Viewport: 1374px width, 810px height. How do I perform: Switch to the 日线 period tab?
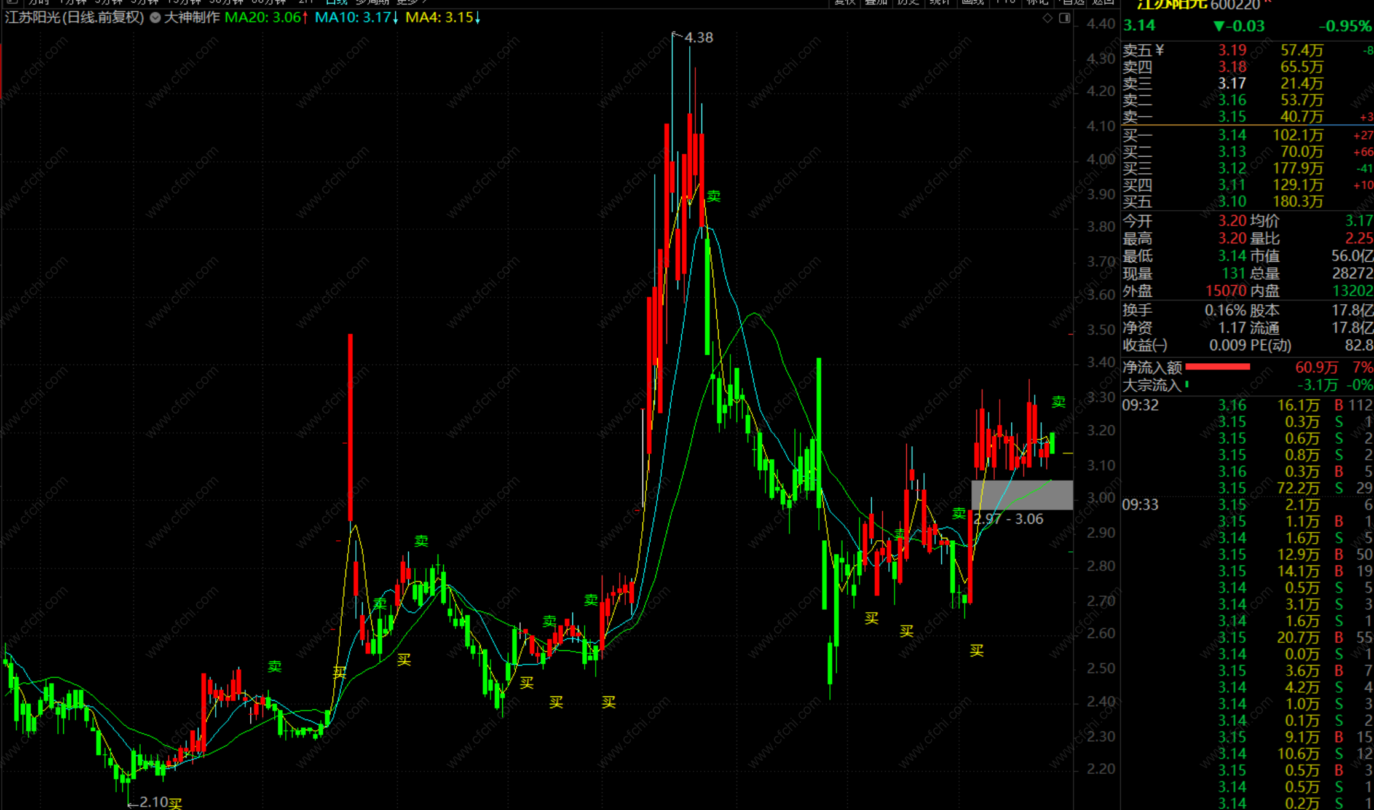(x=336, y=2)
